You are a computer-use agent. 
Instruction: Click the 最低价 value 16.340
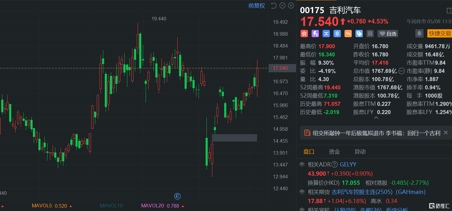(327, 55)
